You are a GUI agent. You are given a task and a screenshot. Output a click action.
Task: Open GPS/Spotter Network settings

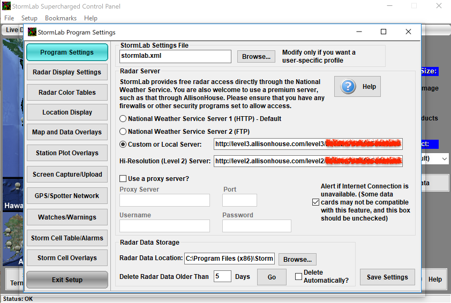(x=67, y=196)
